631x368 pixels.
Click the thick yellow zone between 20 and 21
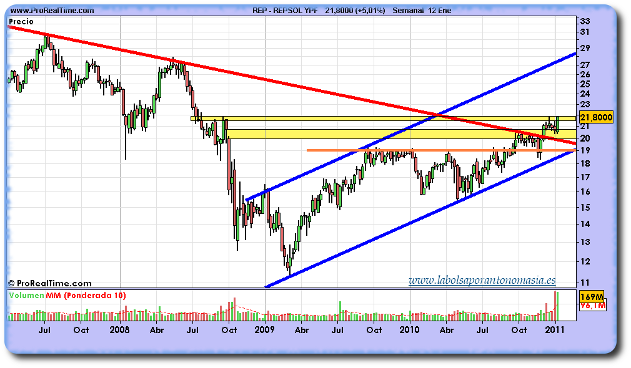pyautogui.click(x=402, y=134)
